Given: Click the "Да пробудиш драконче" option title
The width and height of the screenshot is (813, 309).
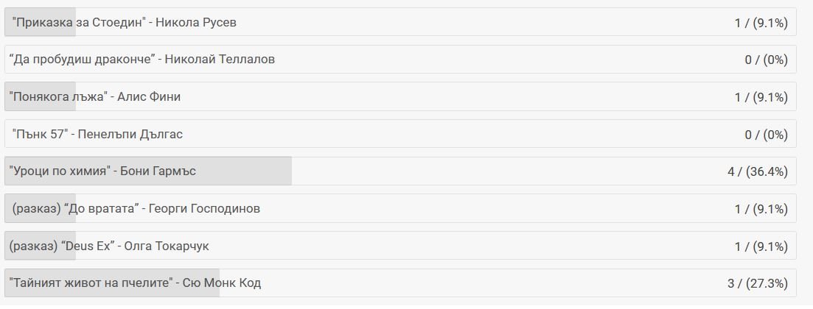Looking at the screenshot, I should 142,59.
